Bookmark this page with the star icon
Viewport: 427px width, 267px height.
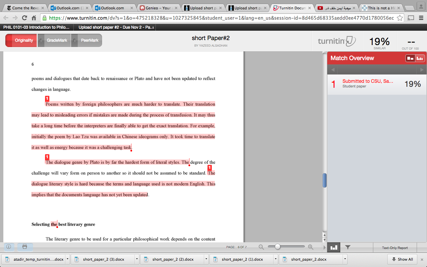click(x=400, y=18)
